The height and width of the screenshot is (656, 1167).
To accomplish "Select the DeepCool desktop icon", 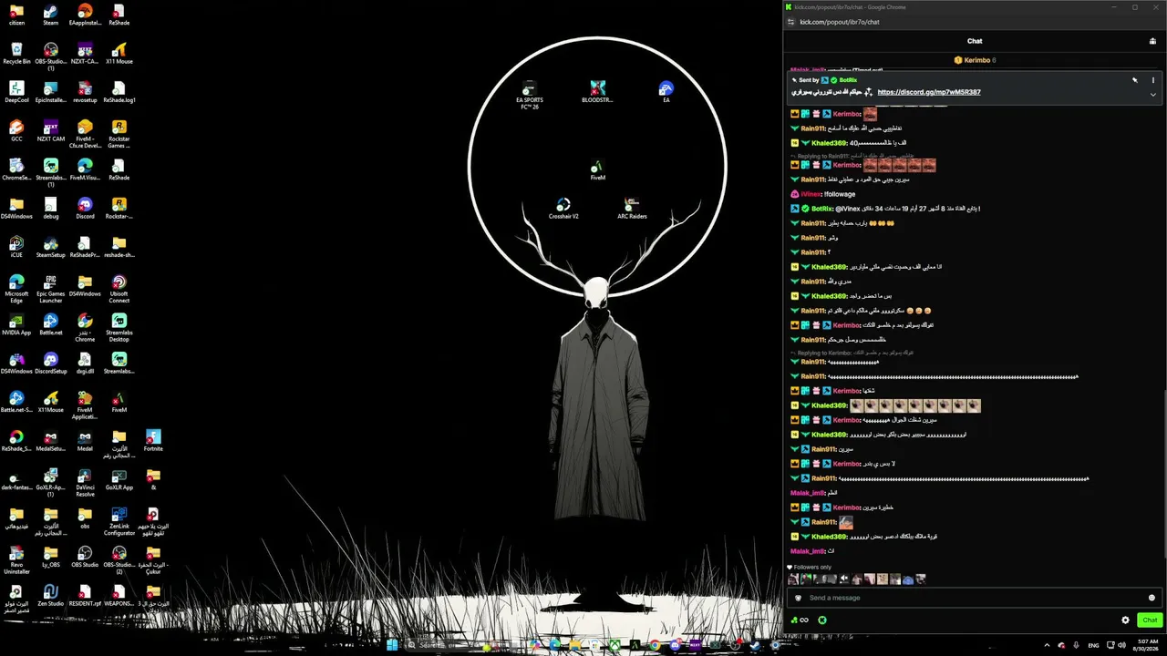I will tap(16, 93).
